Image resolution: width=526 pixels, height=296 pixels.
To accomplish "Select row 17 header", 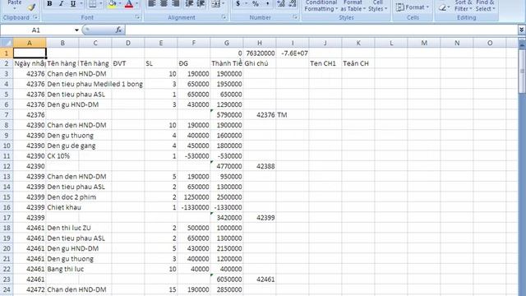I will (x=7, y=217).
